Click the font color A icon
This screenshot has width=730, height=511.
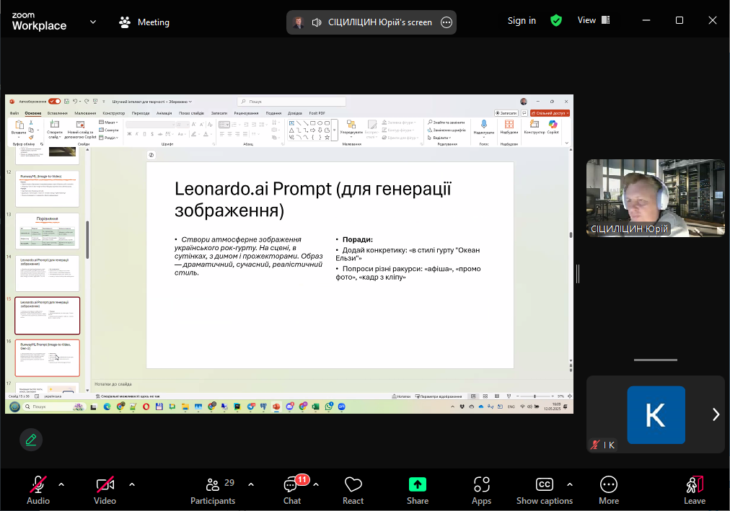(x=206, y=134)
